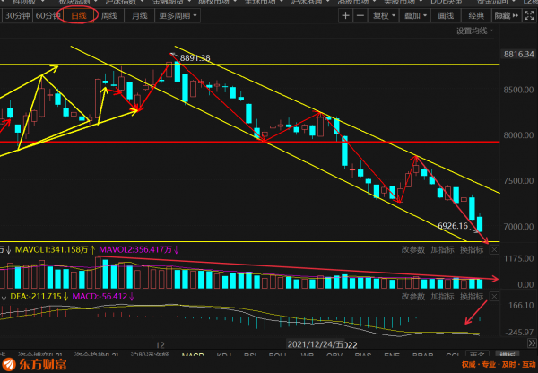The width and height of the screenshot is (538, 373).
Task: Switch to 周线 weekly period
Action: [109, 16]
